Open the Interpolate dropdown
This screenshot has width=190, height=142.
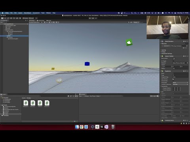180,82
